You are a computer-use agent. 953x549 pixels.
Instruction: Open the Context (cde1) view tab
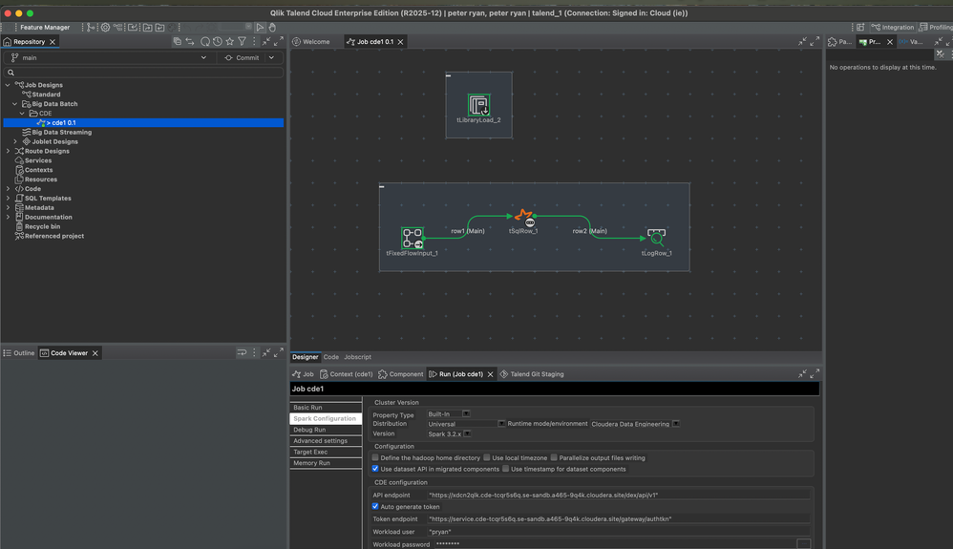347,374
